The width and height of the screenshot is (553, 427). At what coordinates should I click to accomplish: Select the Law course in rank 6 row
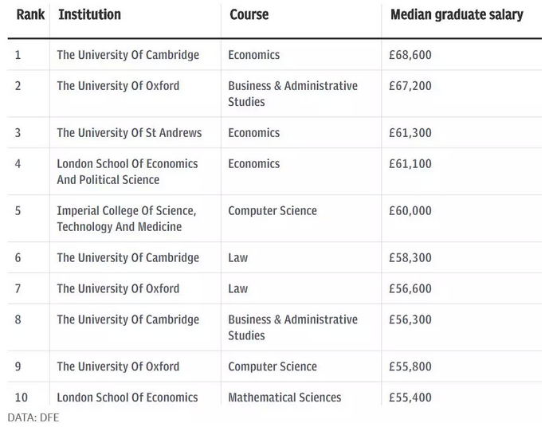(x=237, y=258)
